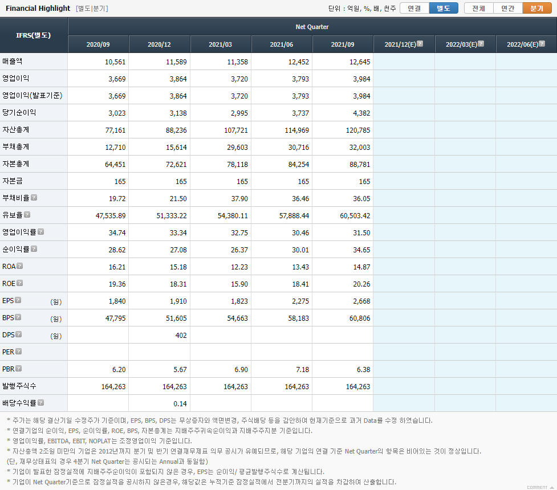The width and height of the screenshot is (557, 490).
Task: Show the ROE help tooltip icon
Action: pyautogui.click(x=20, y=283)
